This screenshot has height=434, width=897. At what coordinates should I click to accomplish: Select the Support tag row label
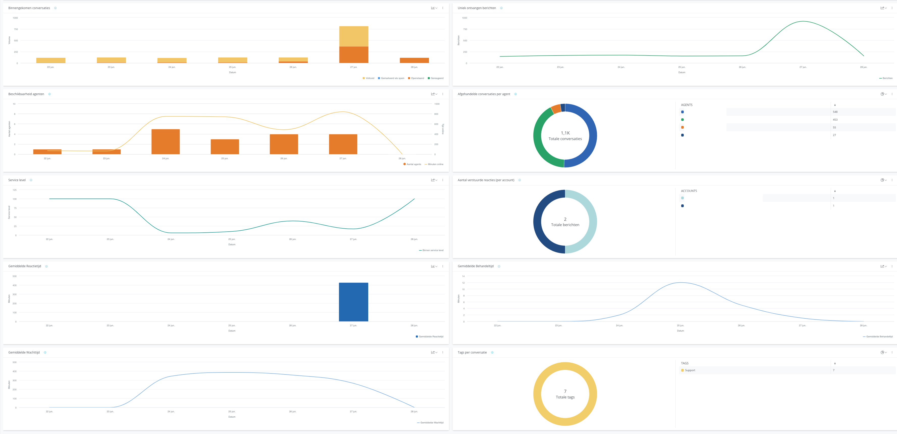tap(690, 370)
